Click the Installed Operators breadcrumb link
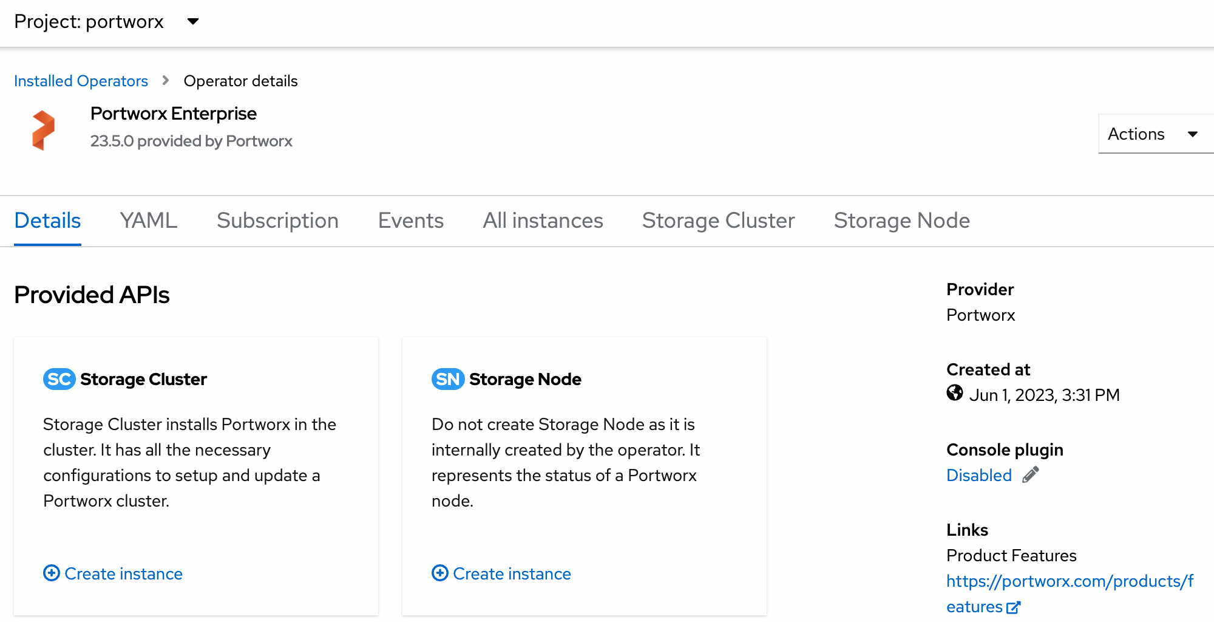The image size is (1214, 622). tap(81, 80)
